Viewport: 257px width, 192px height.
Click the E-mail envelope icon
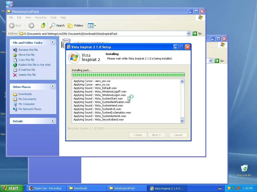(15, 70)
